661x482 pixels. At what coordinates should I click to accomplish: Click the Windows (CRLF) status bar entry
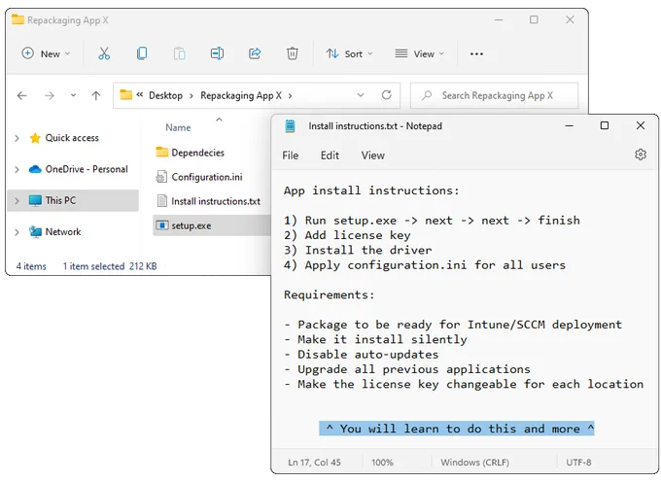click(474, 463)
